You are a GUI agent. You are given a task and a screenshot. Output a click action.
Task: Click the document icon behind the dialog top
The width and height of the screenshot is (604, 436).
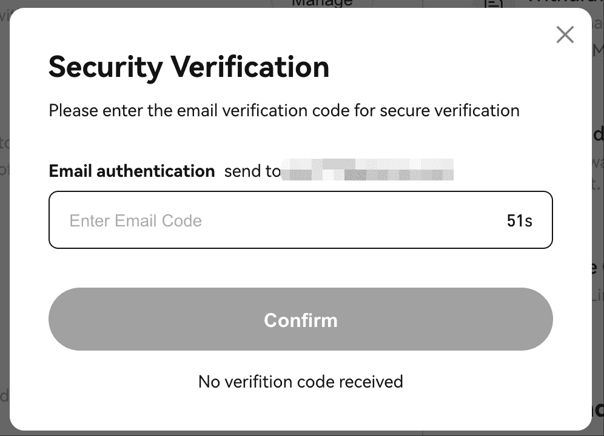pos(495,4)
